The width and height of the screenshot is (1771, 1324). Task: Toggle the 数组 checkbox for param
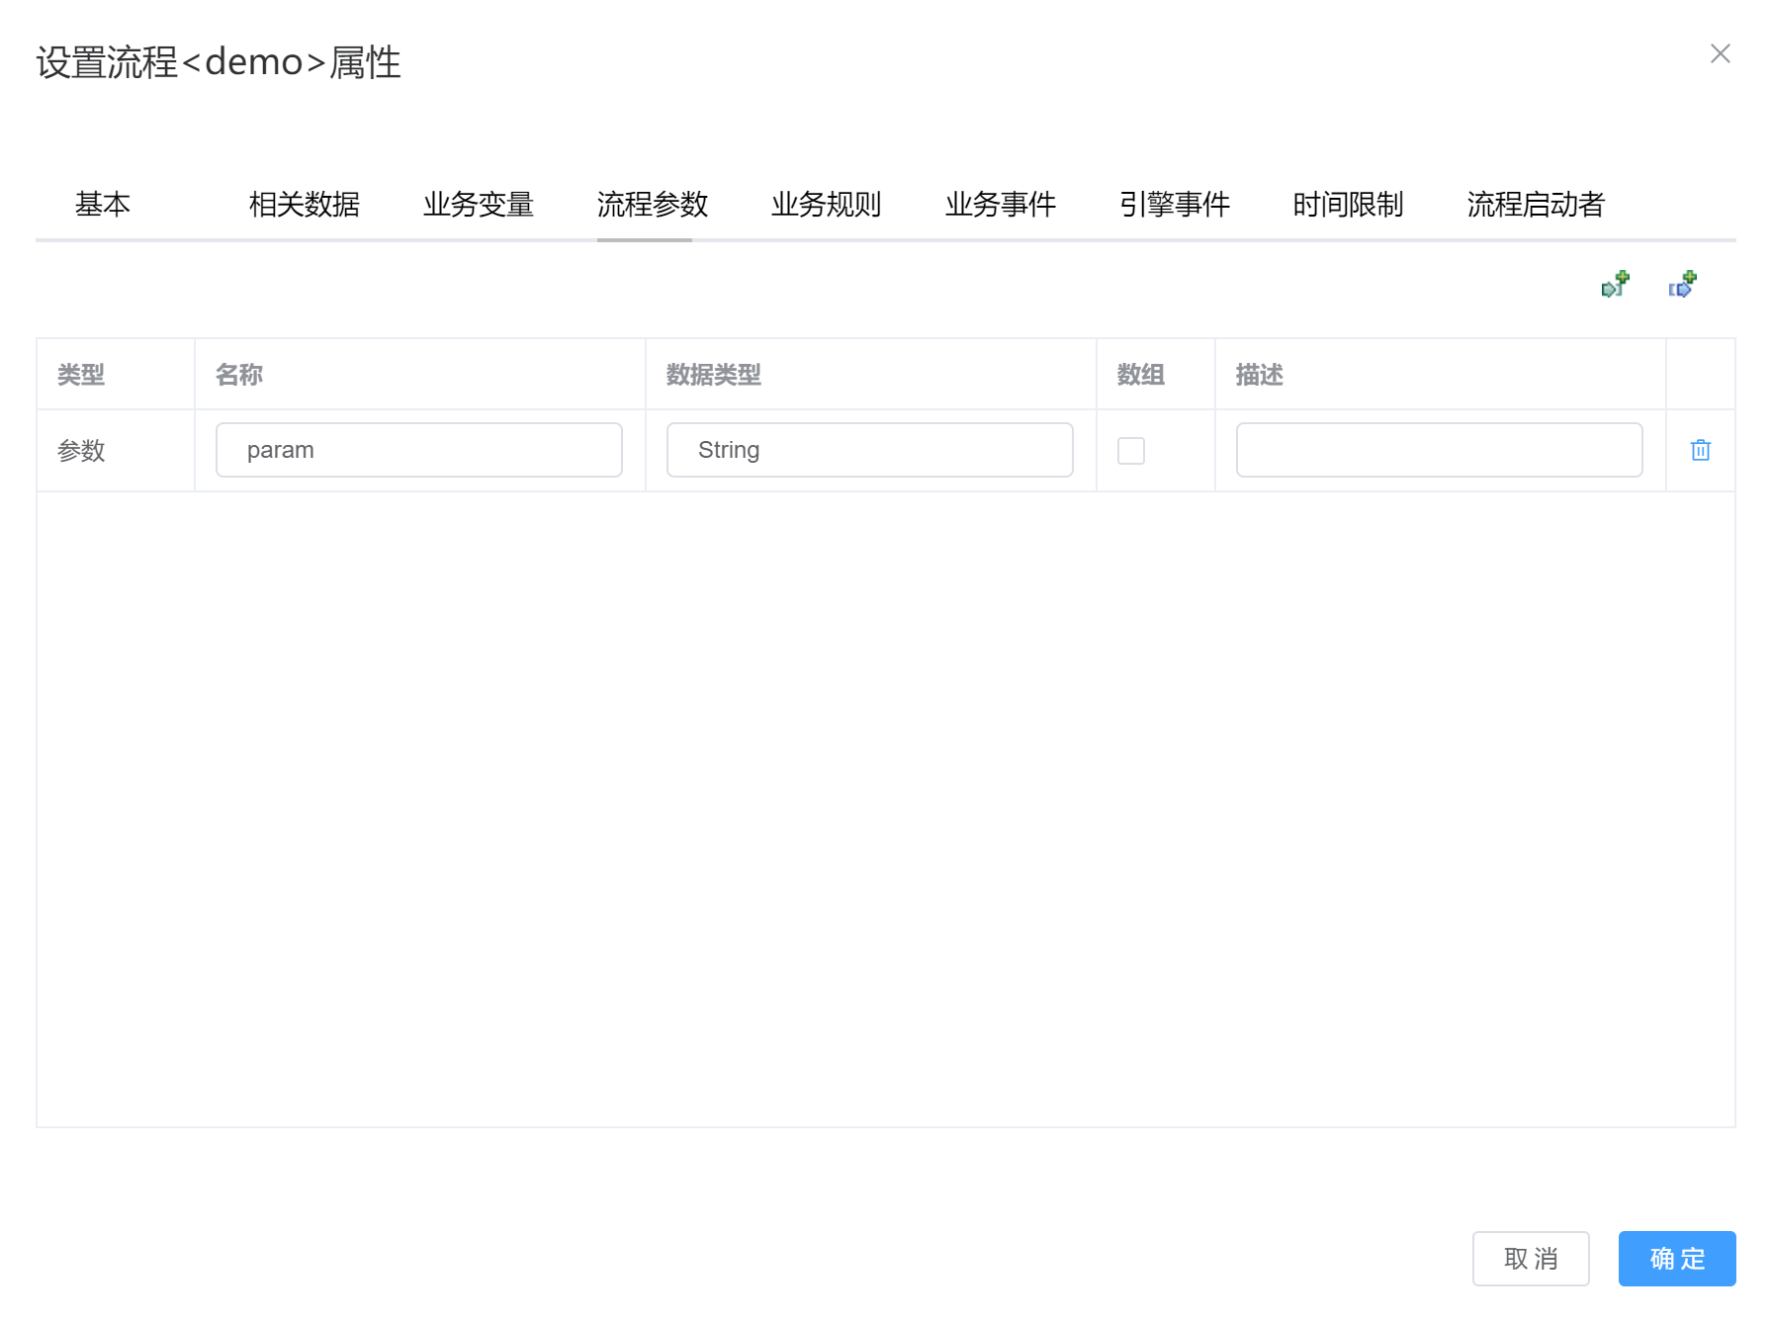[1130, 451]
